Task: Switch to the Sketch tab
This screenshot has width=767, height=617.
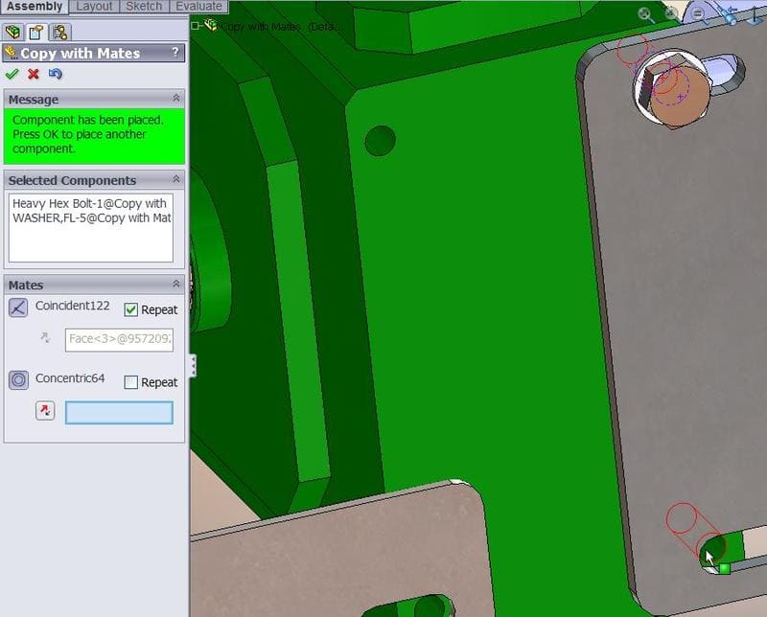Action: (x=145, y=6)
